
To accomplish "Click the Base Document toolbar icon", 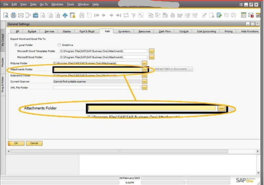I will click(x=150, y=15).
